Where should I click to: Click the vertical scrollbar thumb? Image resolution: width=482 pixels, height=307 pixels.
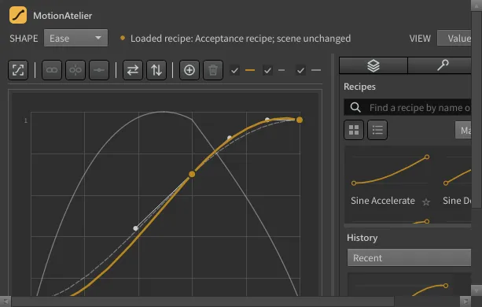coord(476,110)
